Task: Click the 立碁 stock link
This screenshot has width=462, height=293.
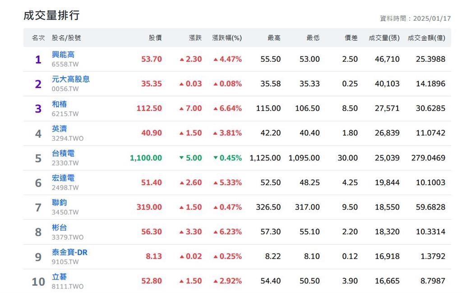Action: click(59, 277)
